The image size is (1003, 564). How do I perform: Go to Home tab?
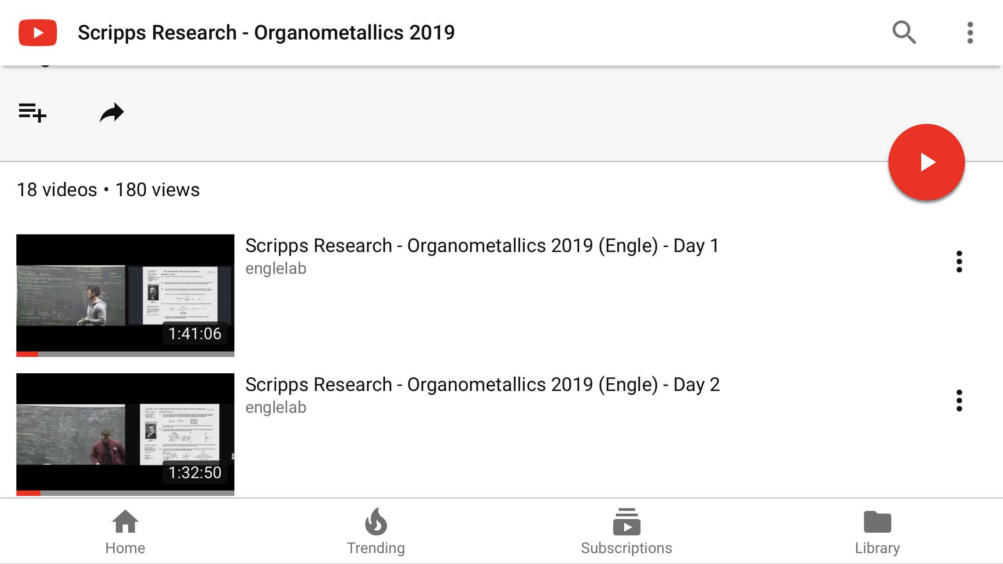point(125,531)
